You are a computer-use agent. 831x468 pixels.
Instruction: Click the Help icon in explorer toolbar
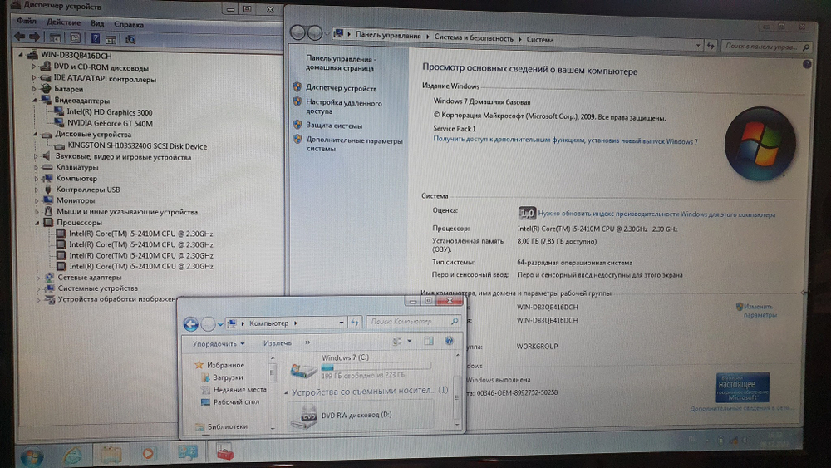click(x=449, y=341)
